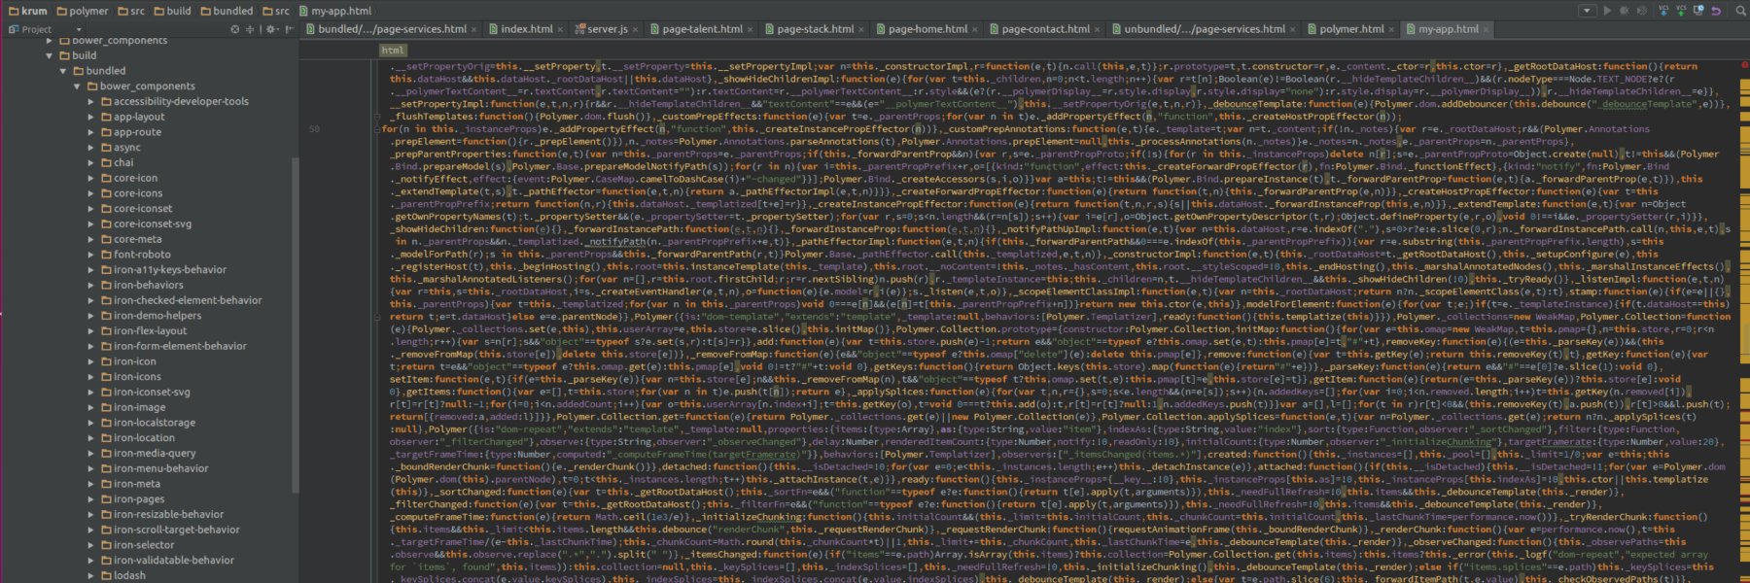Click the Debug icon in the toolbar
1750x583 pixels.
tap(1625, 11)
